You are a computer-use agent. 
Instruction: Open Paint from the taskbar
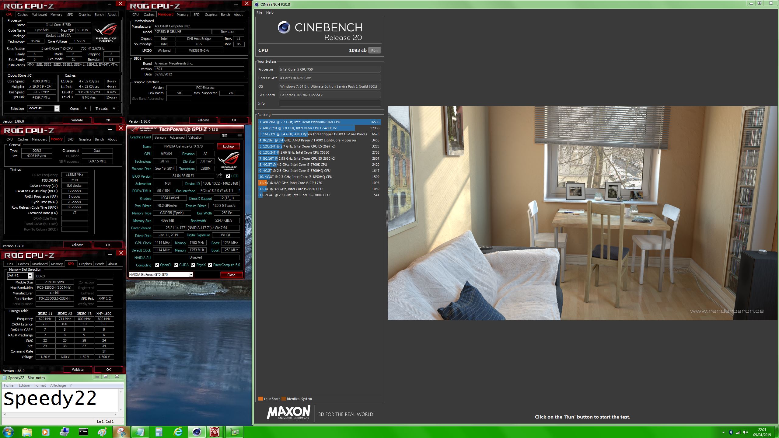click(102, 432)
